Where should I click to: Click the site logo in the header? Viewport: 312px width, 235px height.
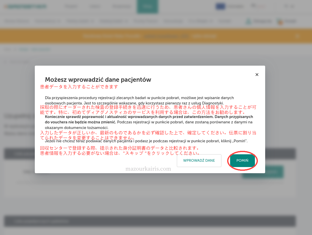pyautogui.click(x=25, y=6)
